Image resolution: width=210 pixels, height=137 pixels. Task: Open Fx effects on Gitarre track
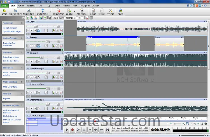click(39, 30)
